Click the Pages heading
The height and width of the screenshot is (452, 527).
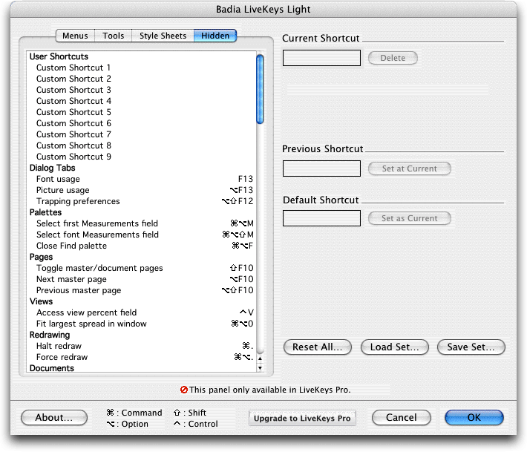coord(42,257)
